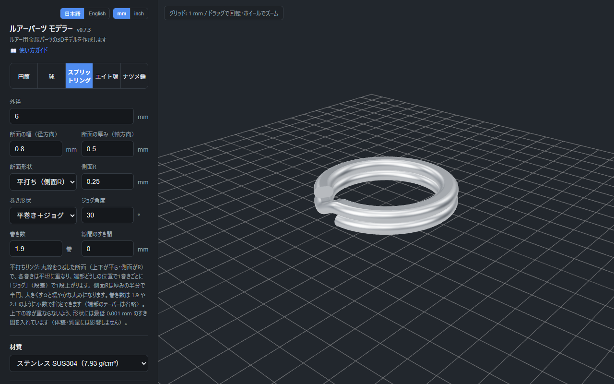The width and height of the screenshot is (614, 384).
Task: Switch language to 日本語
Action: click(x=72, y=13)
